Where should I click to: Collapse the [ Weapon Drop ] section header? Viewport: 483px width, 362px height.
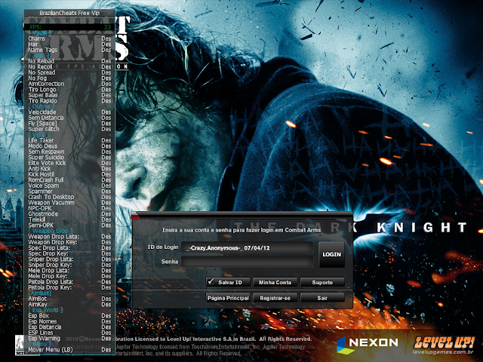[51, 231]
